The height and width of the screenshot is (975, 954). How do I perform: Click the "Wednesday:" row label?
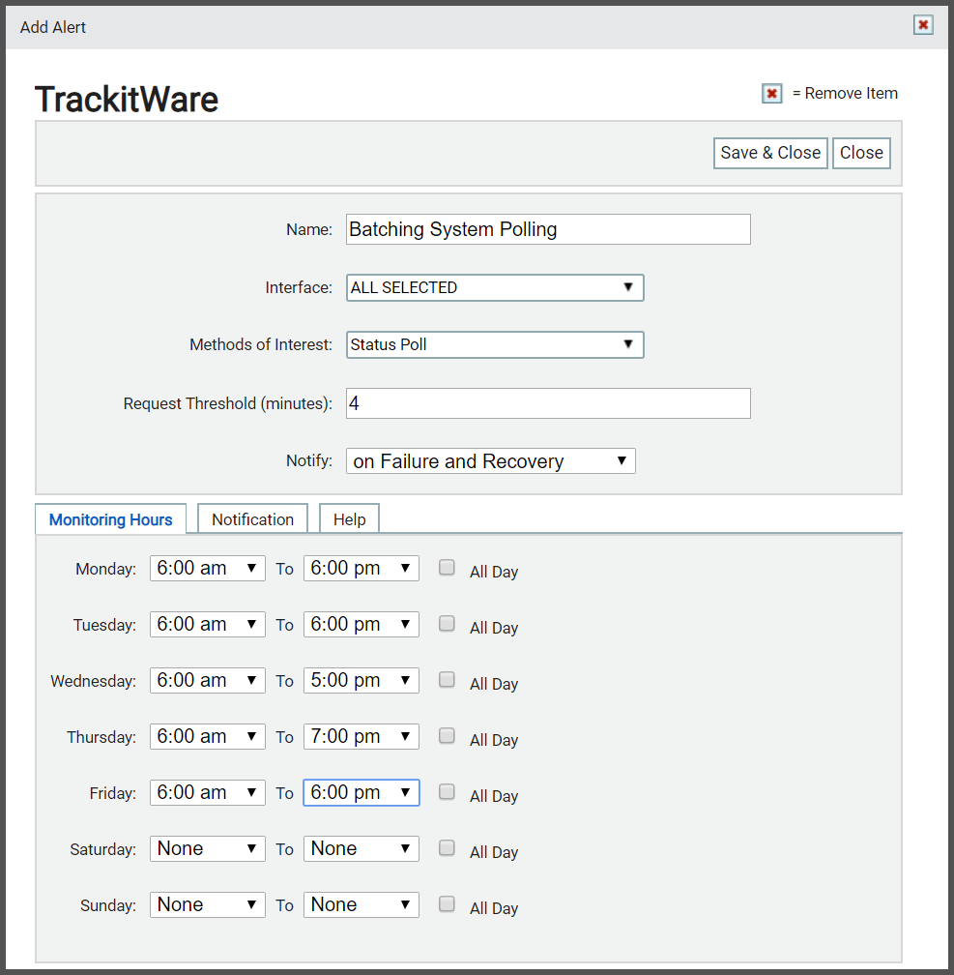coord(93,681)
